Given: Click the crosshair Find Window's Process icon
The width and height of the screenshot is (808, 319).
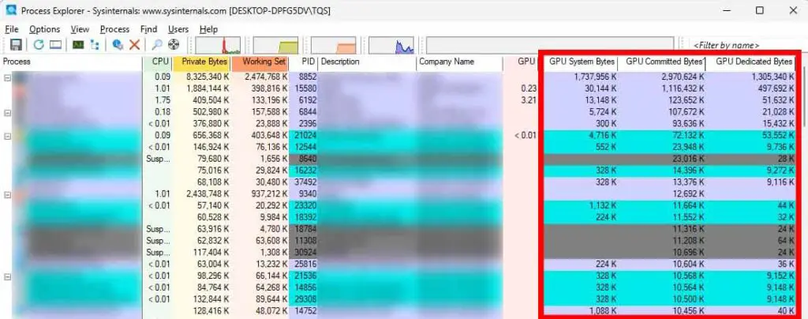Looking at the screenshot, I should tap(174, 45).
